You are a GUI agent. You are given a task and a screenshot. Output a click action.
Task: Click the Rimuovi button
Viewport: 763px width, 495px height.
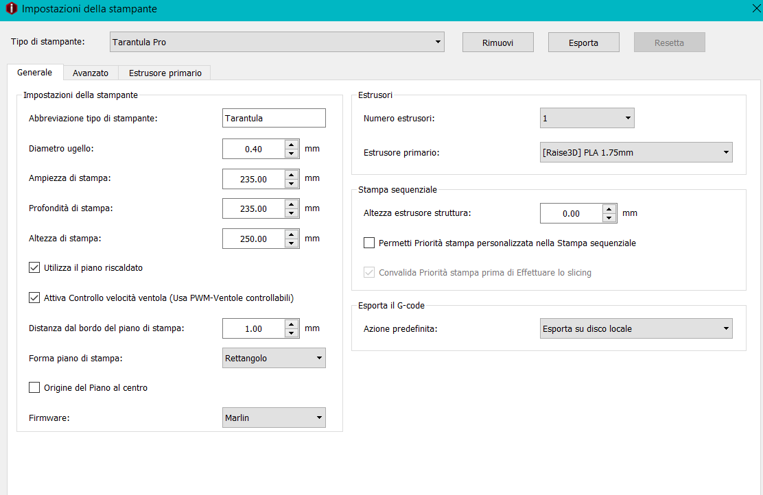498,43
